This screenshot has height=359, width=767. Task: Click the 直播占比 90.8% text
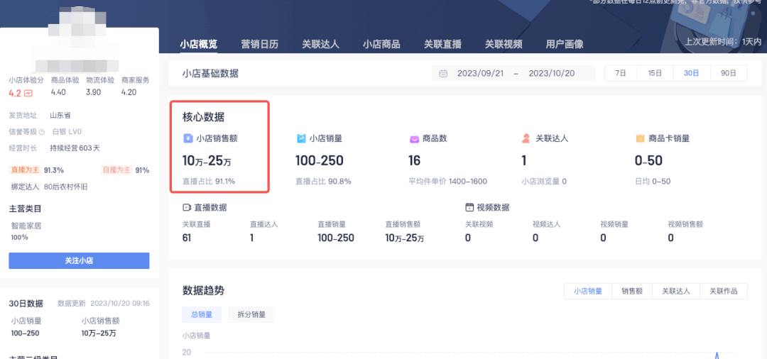click(323, 182)
